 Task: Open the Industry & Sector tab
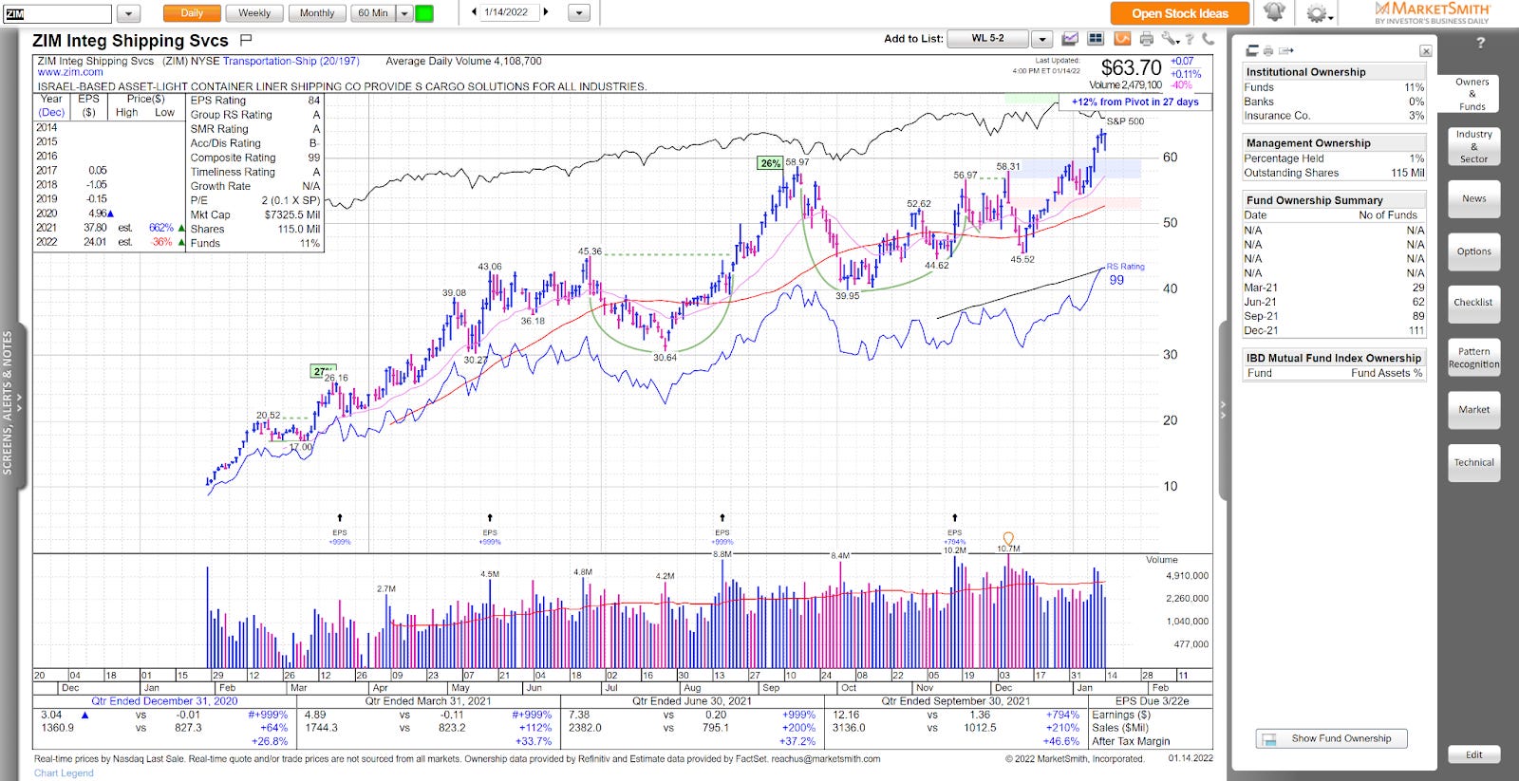pyautogui.click(x=1473, y=146)
